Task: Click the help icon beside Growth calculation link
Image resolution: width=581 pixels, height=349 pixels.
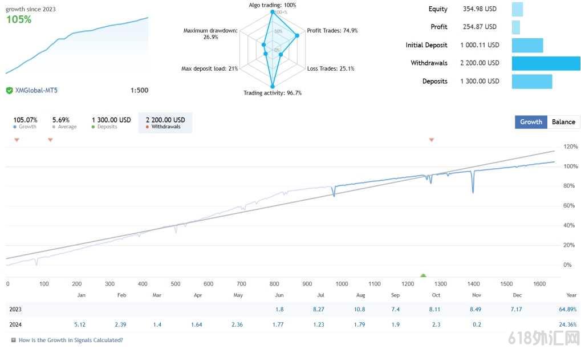Action: (x=13, y=340)
